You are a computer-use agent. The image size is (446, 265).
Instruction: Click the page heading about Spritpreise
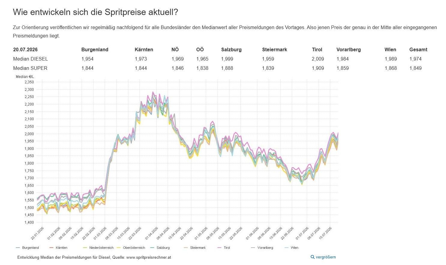click(x=95, y=12)
